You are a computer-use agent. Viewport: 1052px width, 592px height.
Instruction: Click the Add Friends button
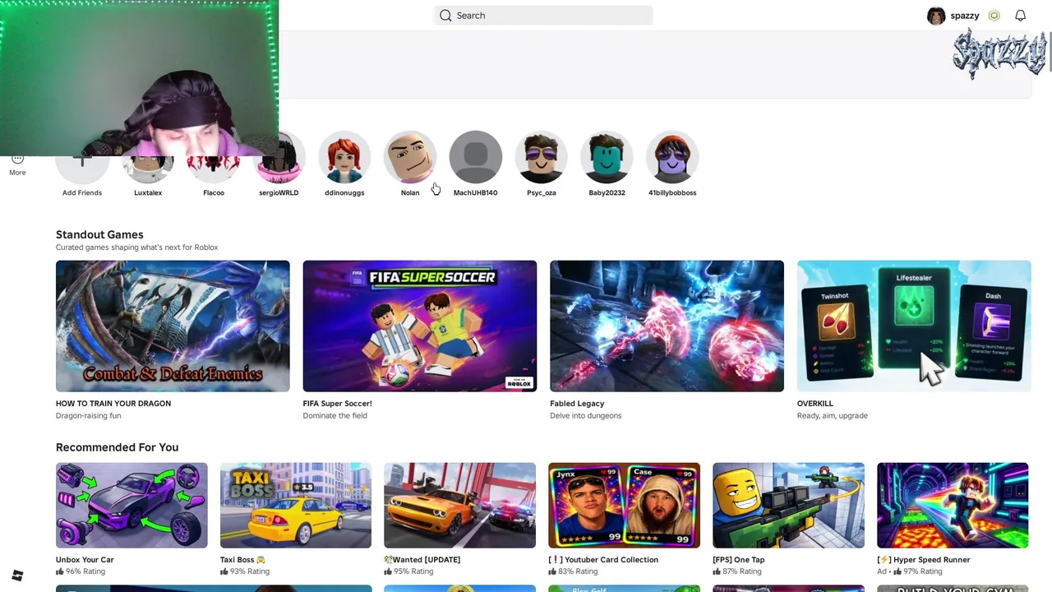point(82,169)
